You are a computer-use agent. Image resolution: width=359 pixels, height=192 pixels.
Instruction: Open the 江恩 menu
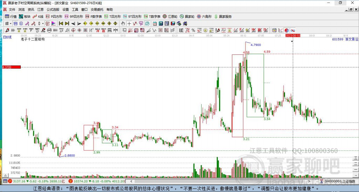[x=40, y=9]
